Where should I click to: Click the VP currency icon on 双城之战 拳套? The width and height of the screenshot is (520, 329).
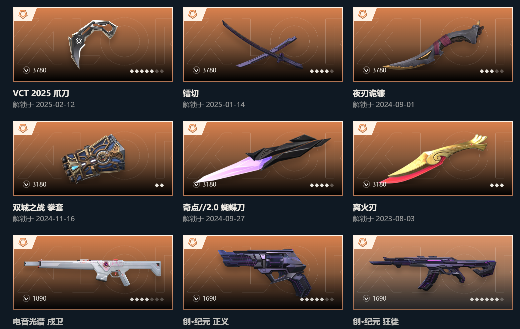tap(26, 184)
